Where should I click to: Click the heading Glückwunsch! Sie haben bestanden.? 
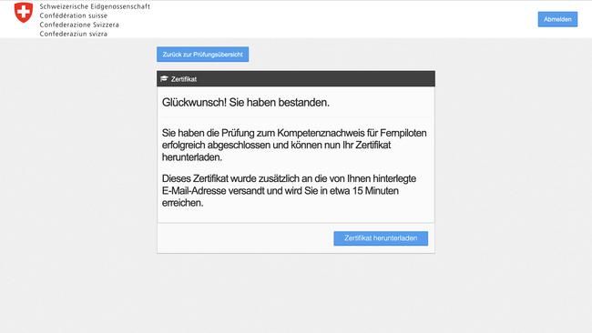pos(246,103)
